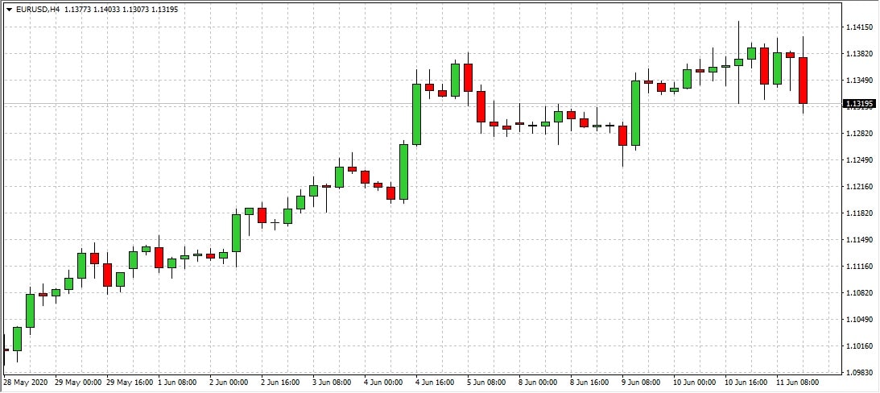Click the 29 May 00:00 time label
Screen dimensions: 880x393
coord(78,383)
